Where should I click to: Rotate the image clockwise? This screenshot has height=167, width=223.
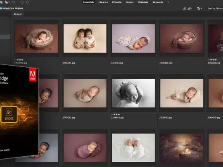28,2
